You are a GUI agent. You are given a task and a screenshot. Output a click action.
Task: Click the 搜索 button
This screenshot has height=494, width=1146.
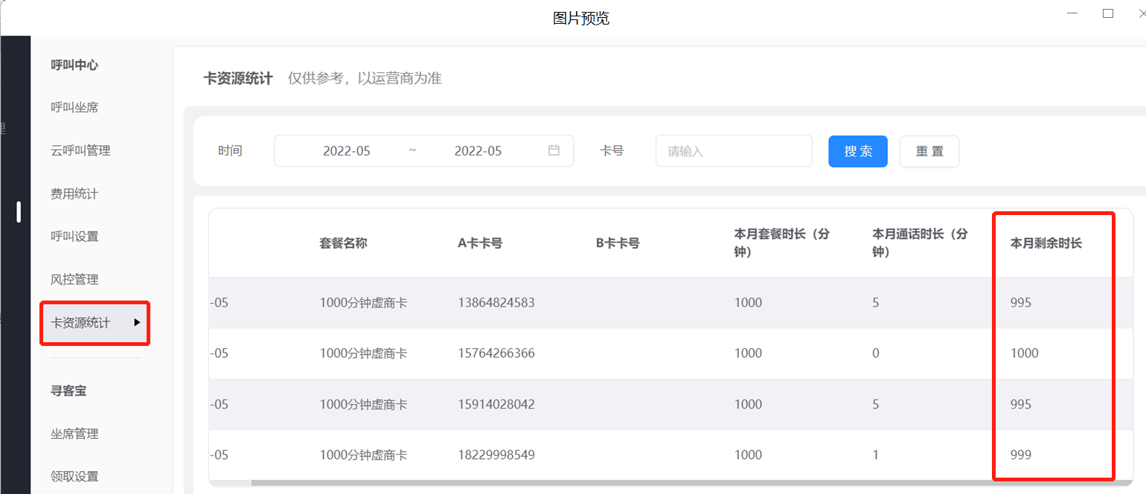tap(858, 151)
